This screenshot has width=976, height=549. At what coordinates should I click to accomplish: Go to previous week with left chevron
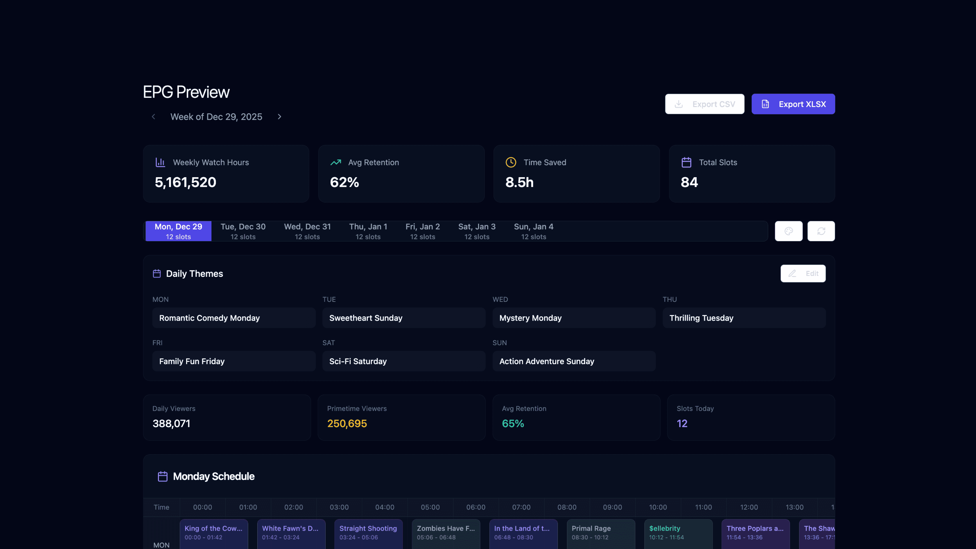point(153,117)
